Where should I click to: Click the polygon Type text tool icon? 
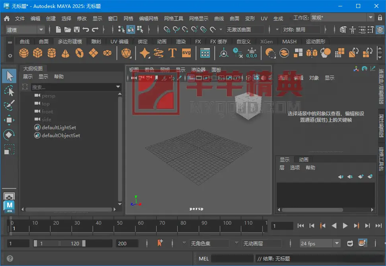[173, 53]
